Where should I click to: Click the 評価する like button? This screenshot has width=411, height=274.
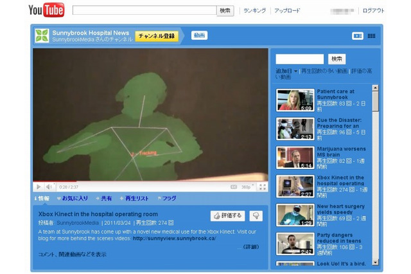(227, 215)
